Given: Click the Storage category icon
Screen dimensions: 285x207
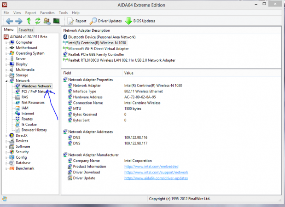Looking at the screenshot, I should click(12, 75).
